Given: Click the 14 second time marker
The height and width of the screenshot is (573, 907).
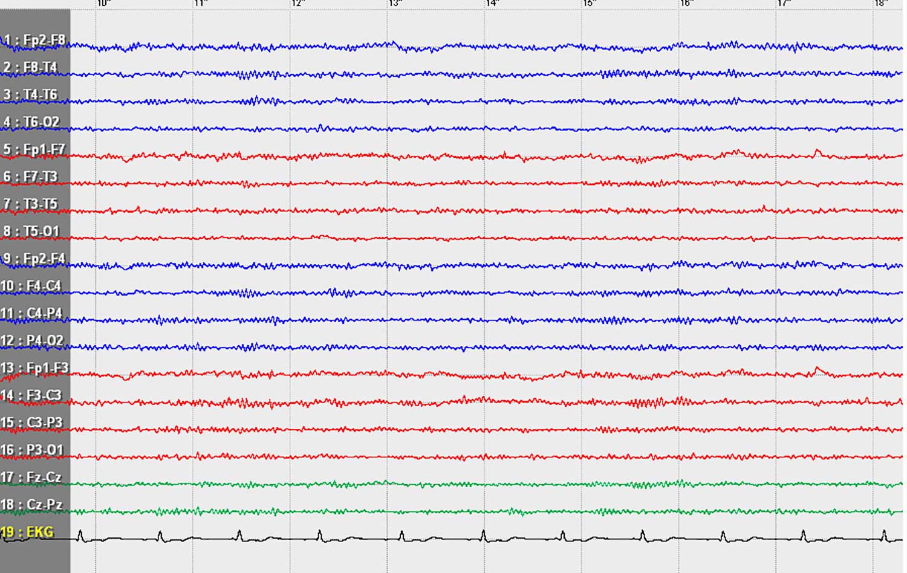Looking at the screenshot, I should point(492,4).
